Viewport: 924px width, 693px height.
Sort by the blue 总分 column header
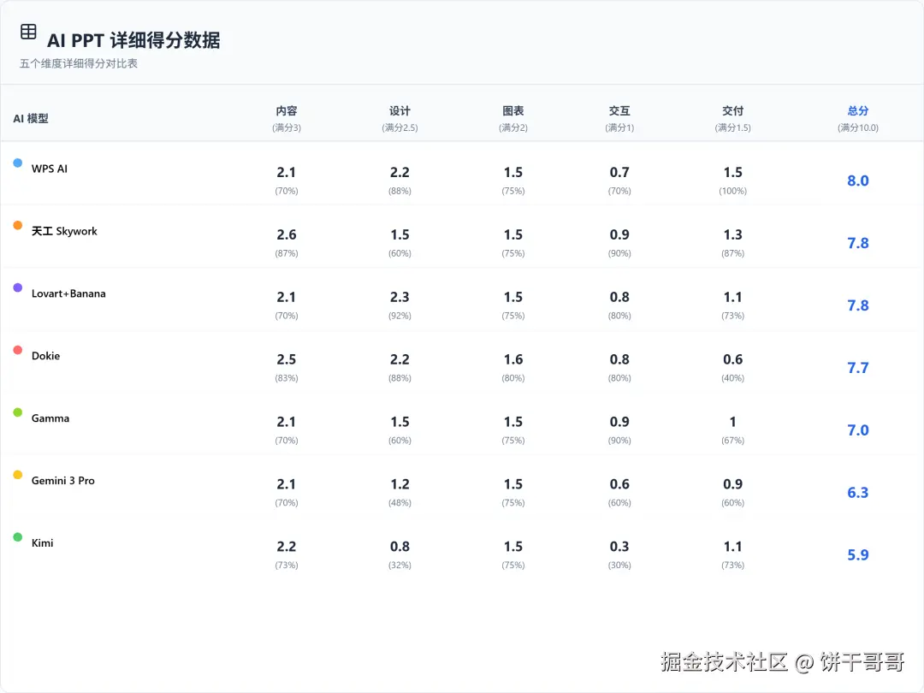[x=858, y=111]
